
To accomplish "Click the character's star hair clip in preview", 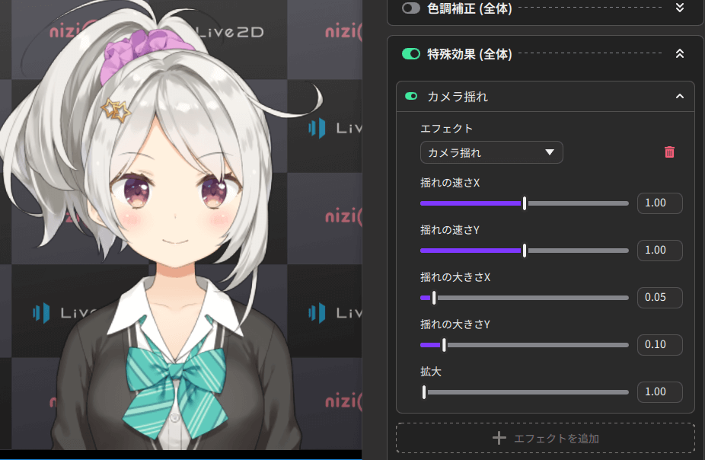I will [116, 111].
